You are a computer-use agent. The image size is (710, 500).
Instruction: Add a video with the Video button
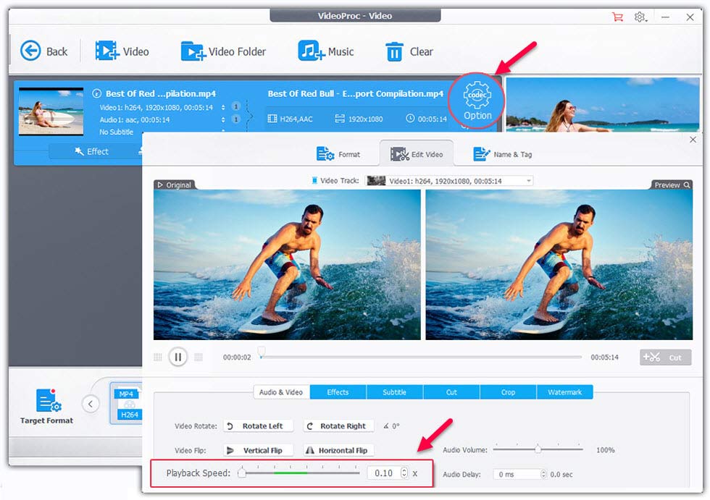tap(122, 51)
